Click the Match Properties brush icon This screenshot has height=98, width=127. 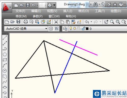click(73, 22)
